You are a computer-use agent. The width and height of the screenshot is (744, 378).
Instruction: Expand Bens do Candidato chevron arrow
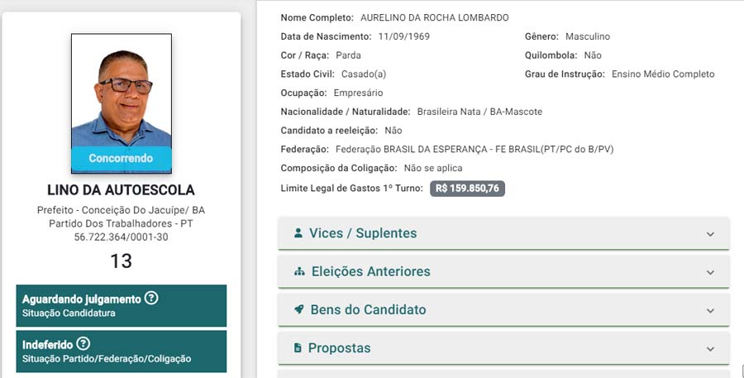coord(710,310)
